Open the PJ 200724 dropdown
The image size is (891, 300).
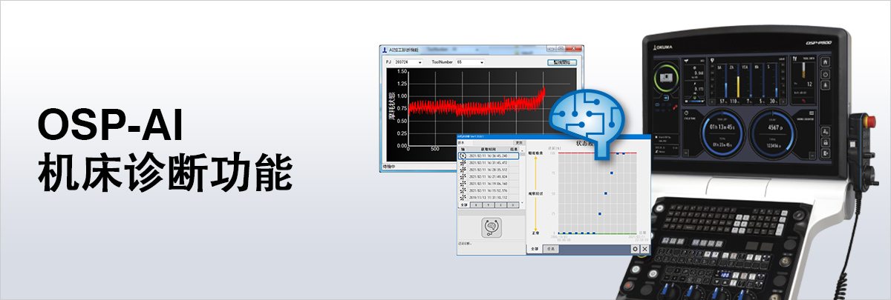408,62
